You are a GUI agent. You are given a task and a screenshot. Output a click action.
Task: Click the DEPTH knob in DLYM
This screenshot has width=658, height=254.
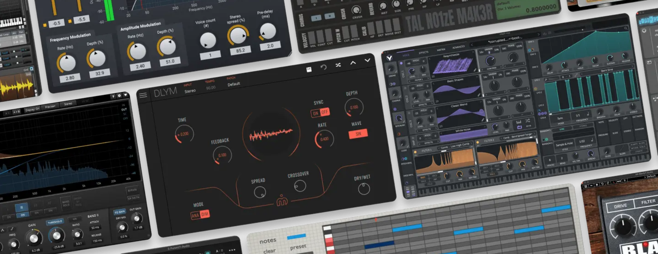coord(354,107)
